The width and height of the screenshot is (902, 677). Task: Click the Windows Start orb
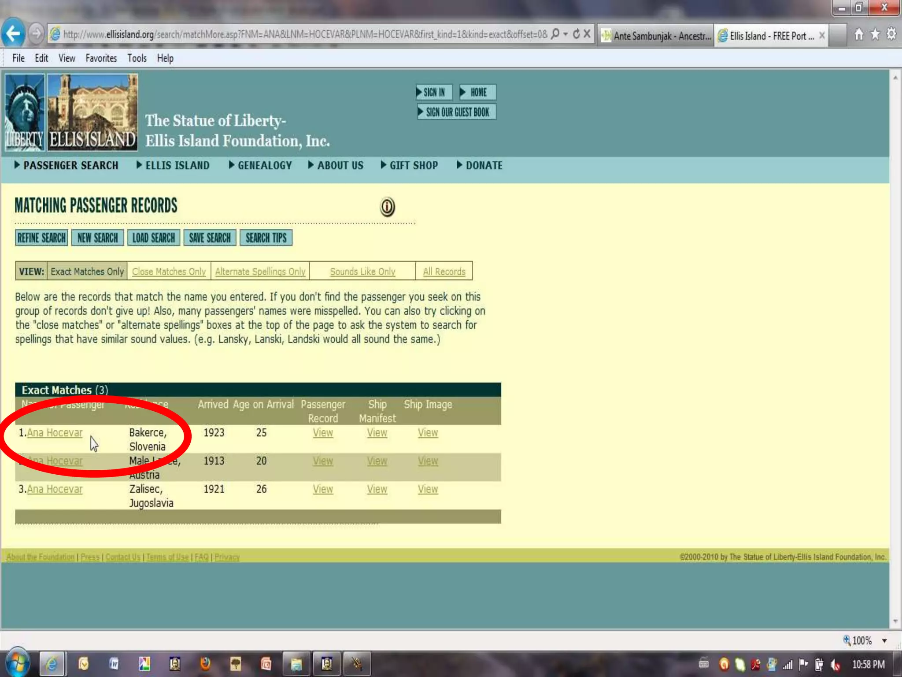(18, 663)
